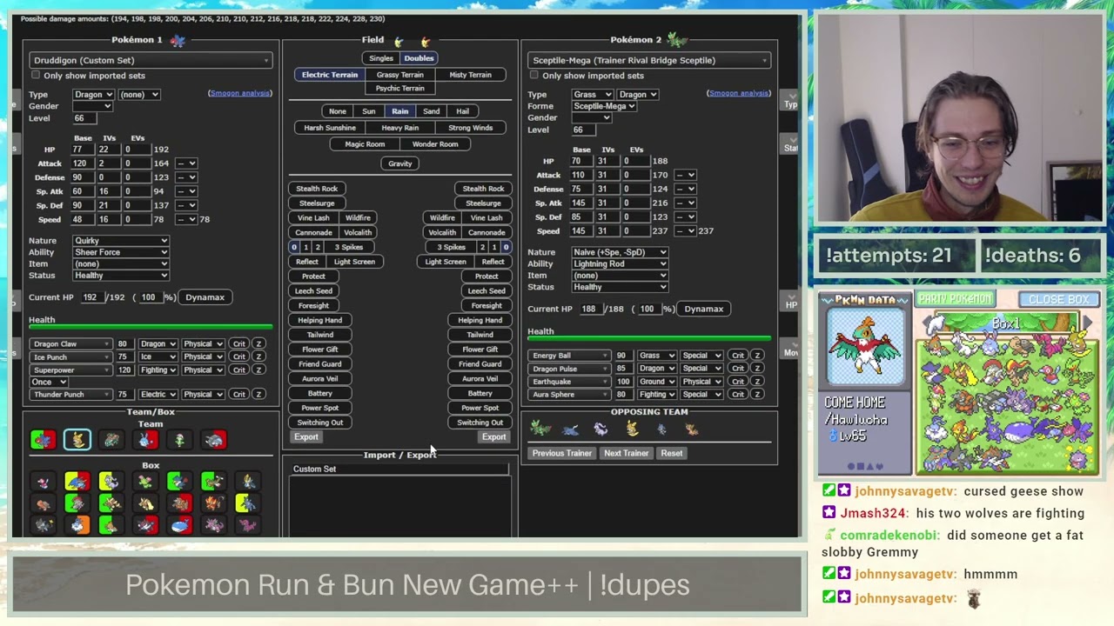Image resolution: width=1114 pixels, height=626 pixels.
Task: Switch field format to Singles
Action: pyautogui.click(x=381, y=58)
